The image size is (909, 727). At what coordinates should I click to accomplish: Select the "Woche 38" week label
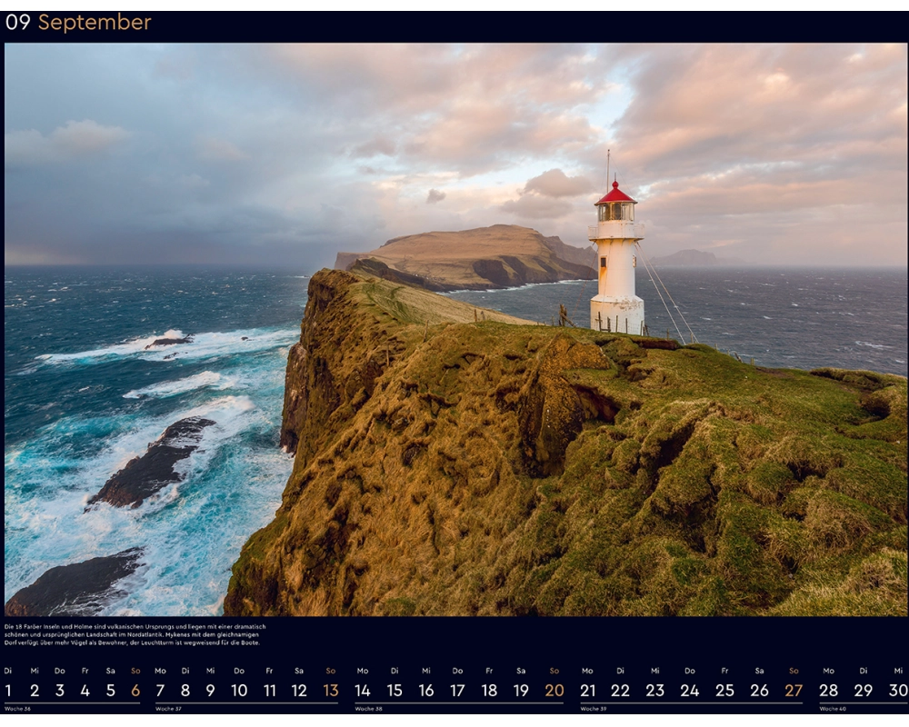(368, 709)
